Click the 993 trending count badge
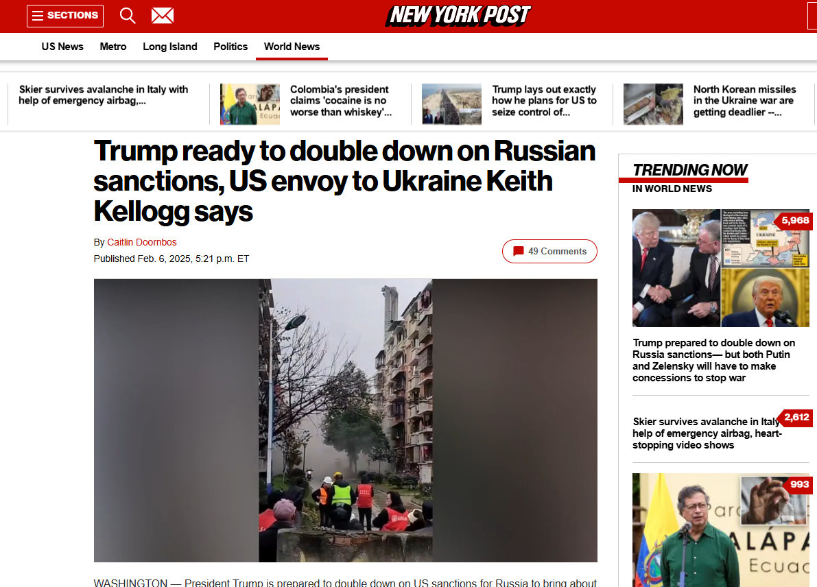Image resolution: width=817 pixels, height=587 pixels. pyautogui.click(x=798, y=484)
